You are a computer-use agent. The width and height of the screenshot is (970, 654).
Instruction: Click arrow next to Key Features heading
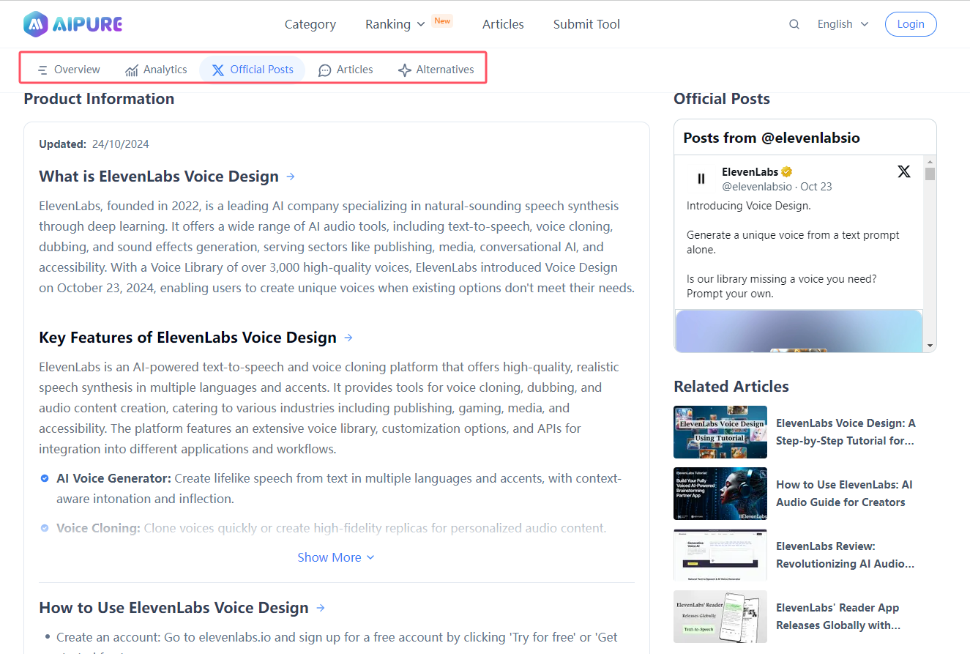coord(348,338)
